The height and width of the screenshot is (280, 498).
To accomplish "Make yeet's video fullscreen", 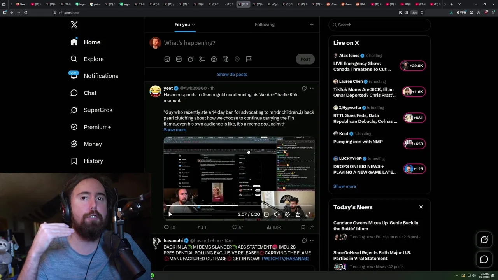I will tap(308, 214).
